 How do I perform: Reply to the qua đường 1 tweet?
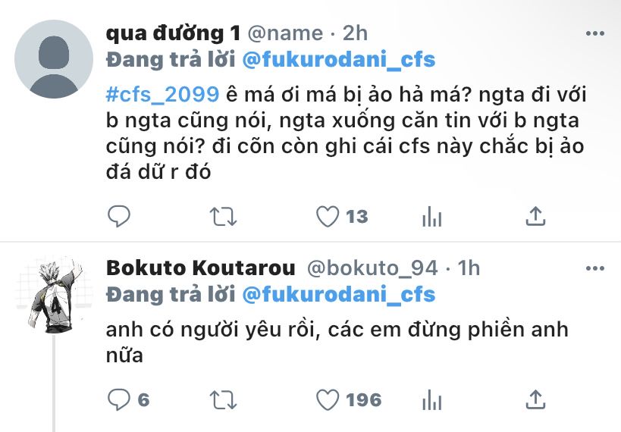point(119,216)
